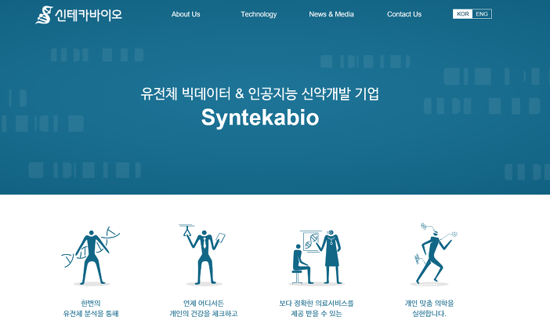Click the 유전체 빅데이터 & 인공지능 tagline
Viewport: 550px width, 331px height.
[260, 93]
